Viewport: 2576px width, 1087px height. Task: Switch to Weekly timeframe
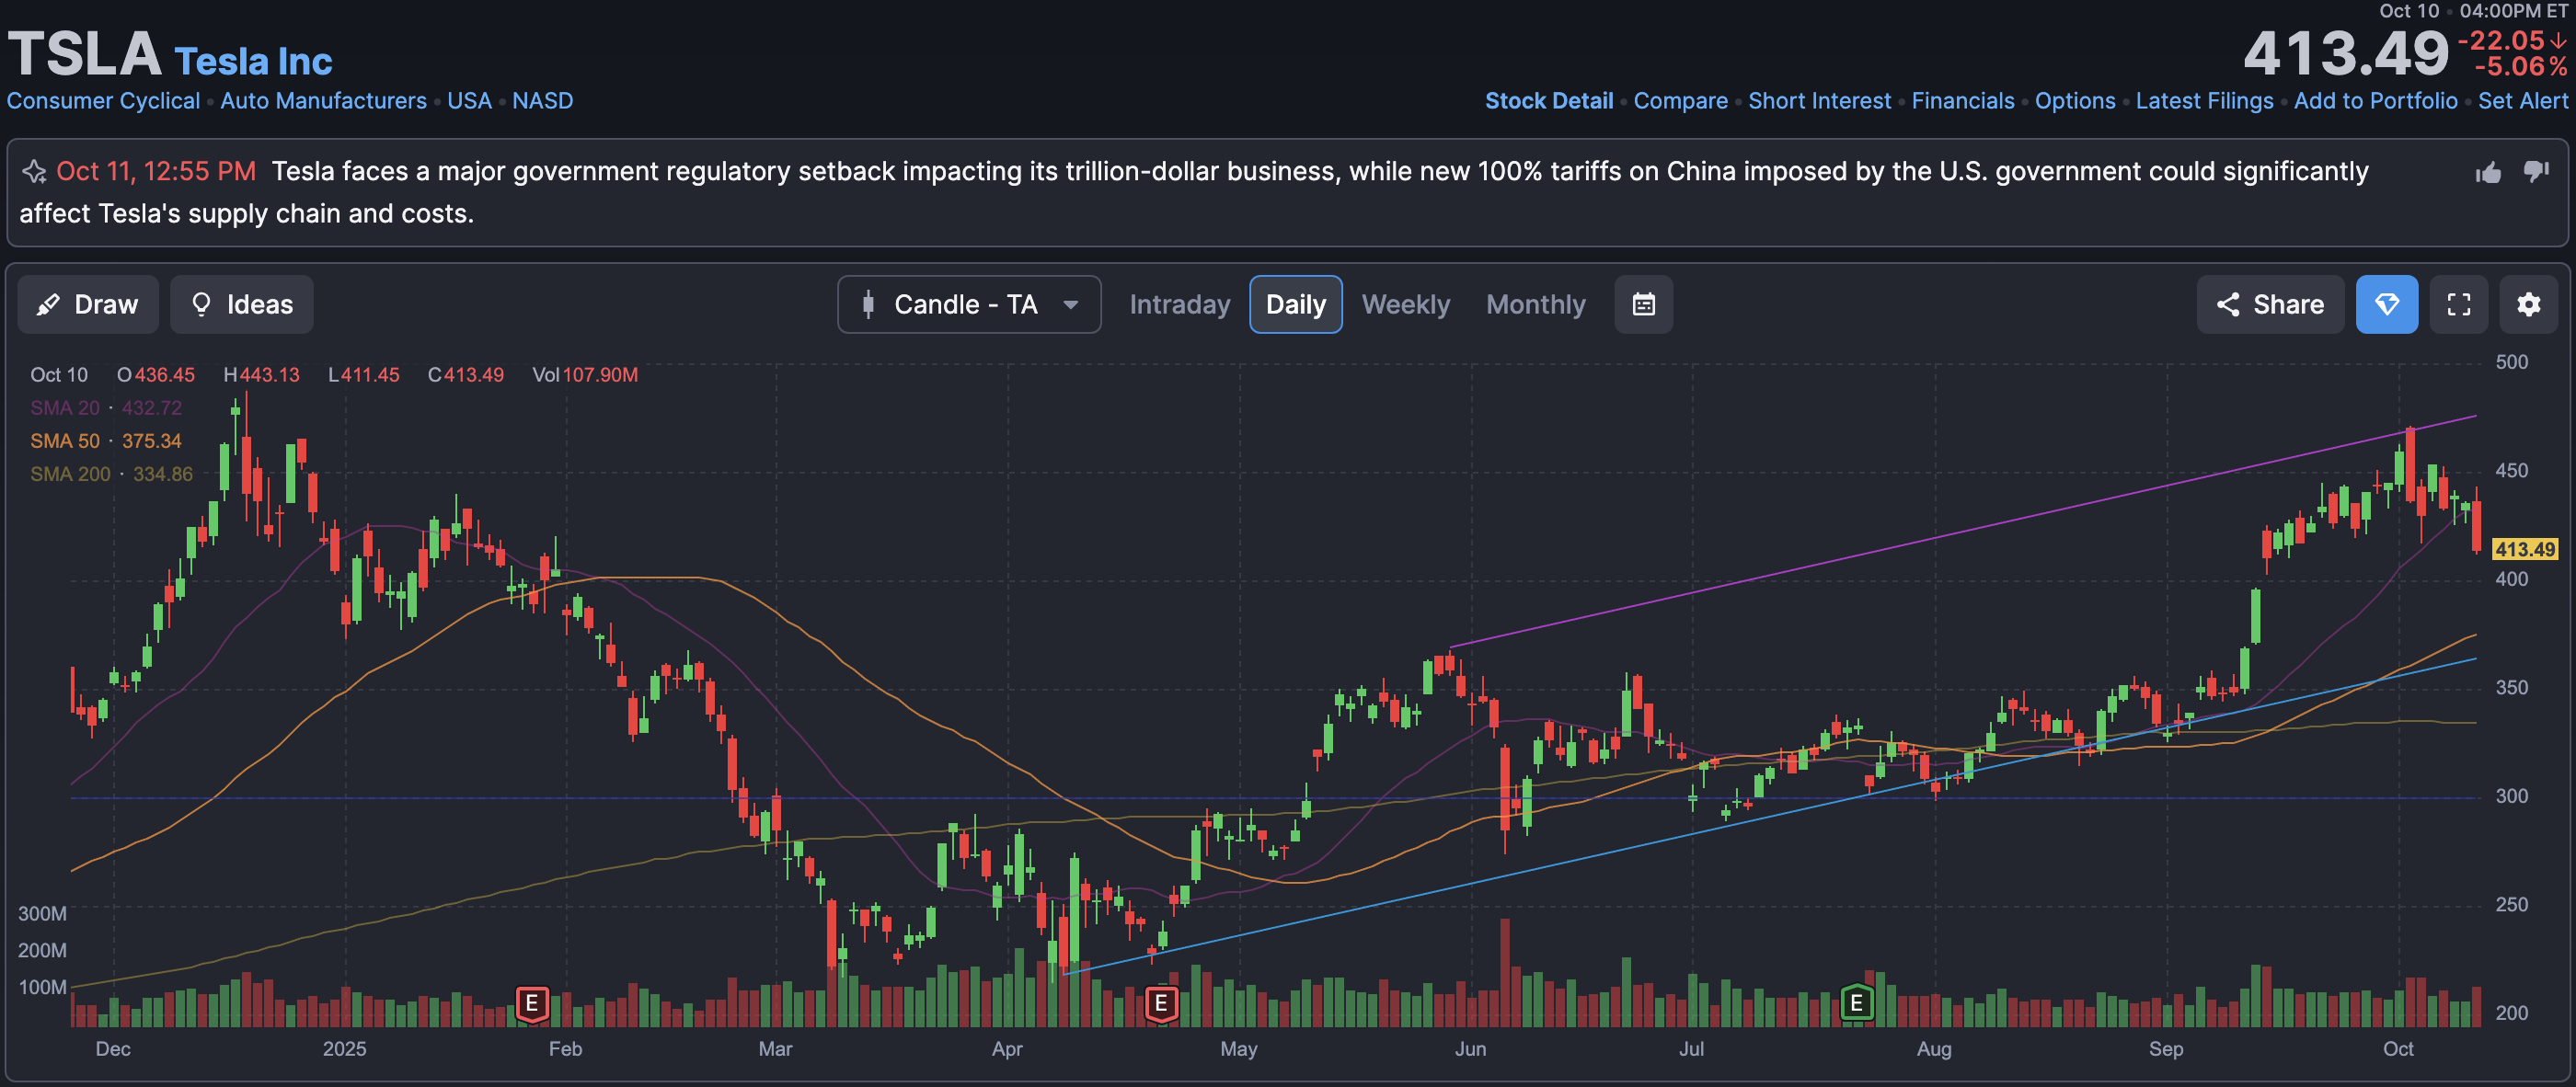pos(1405,304)
